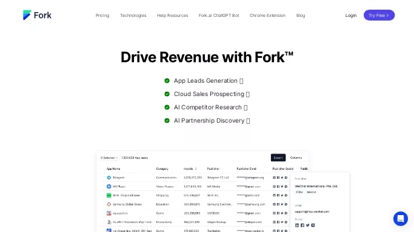Click the Facebook icon in the Wish Inc. row

pyautogui.click(x=278, y=195)
